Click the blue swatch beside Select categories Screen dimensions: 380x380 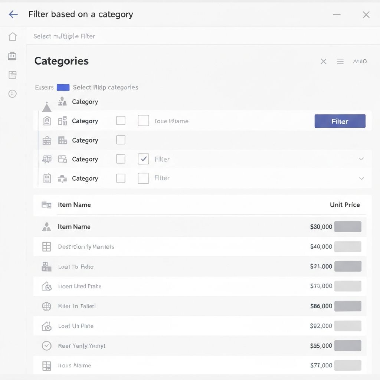point(63,88)
